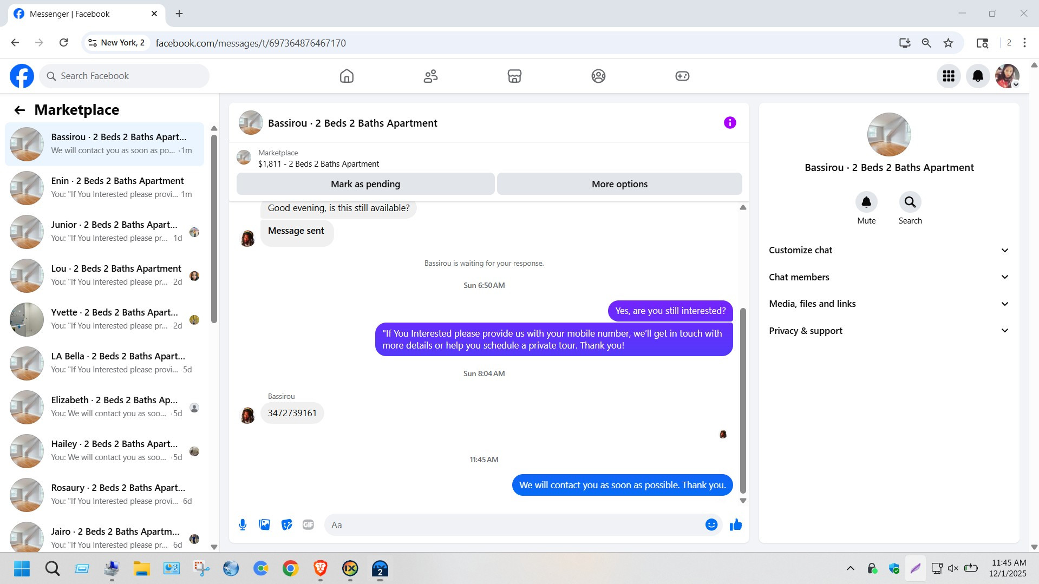This screenshot has width=1039, height=584.
Task: Click the voice clip microphone icon
Action: pos(243,525)
